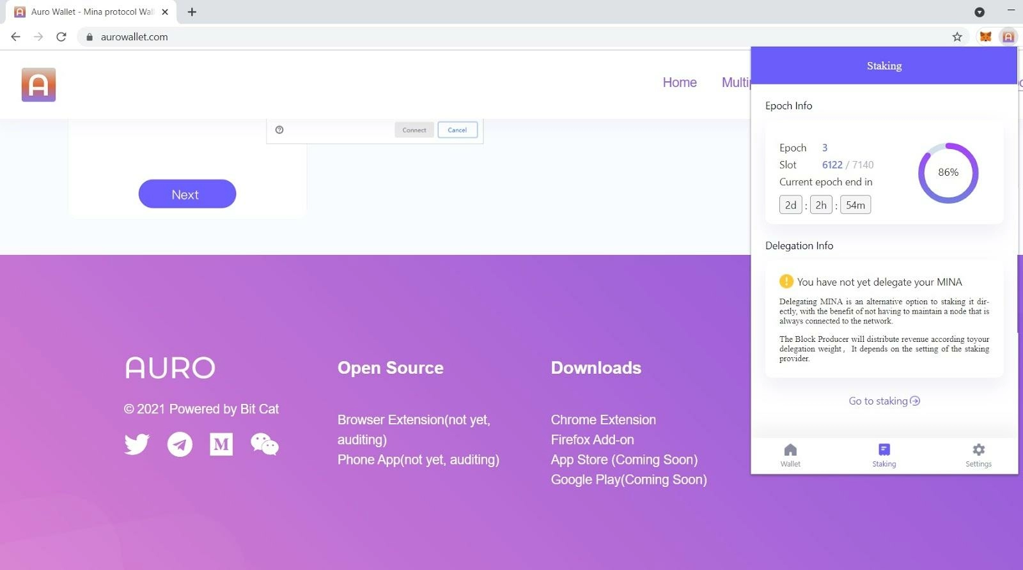Viewport: 1023px width, 570px height.
Task: Go forward to the next page
Action: pyautogui.click(x=38, y=36)
